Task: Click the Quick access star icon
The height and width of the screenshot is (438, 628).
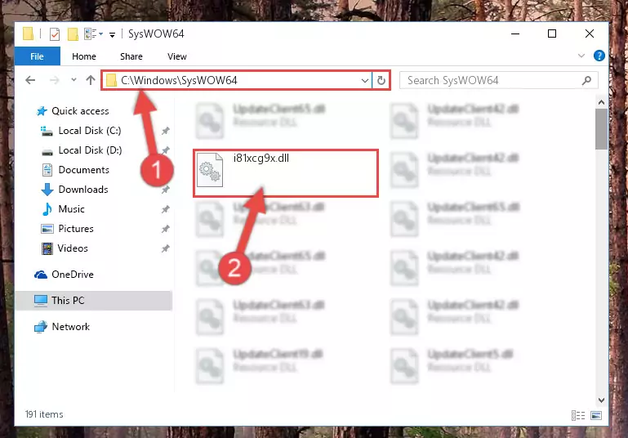Action: [42, 111]
